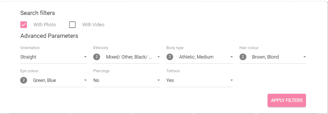Click the 'Green, Blue' eye colour value

(x=44, y=80)
